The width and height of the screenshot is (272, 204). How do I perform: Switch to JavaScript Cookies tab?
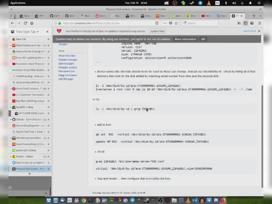(30, 150)
